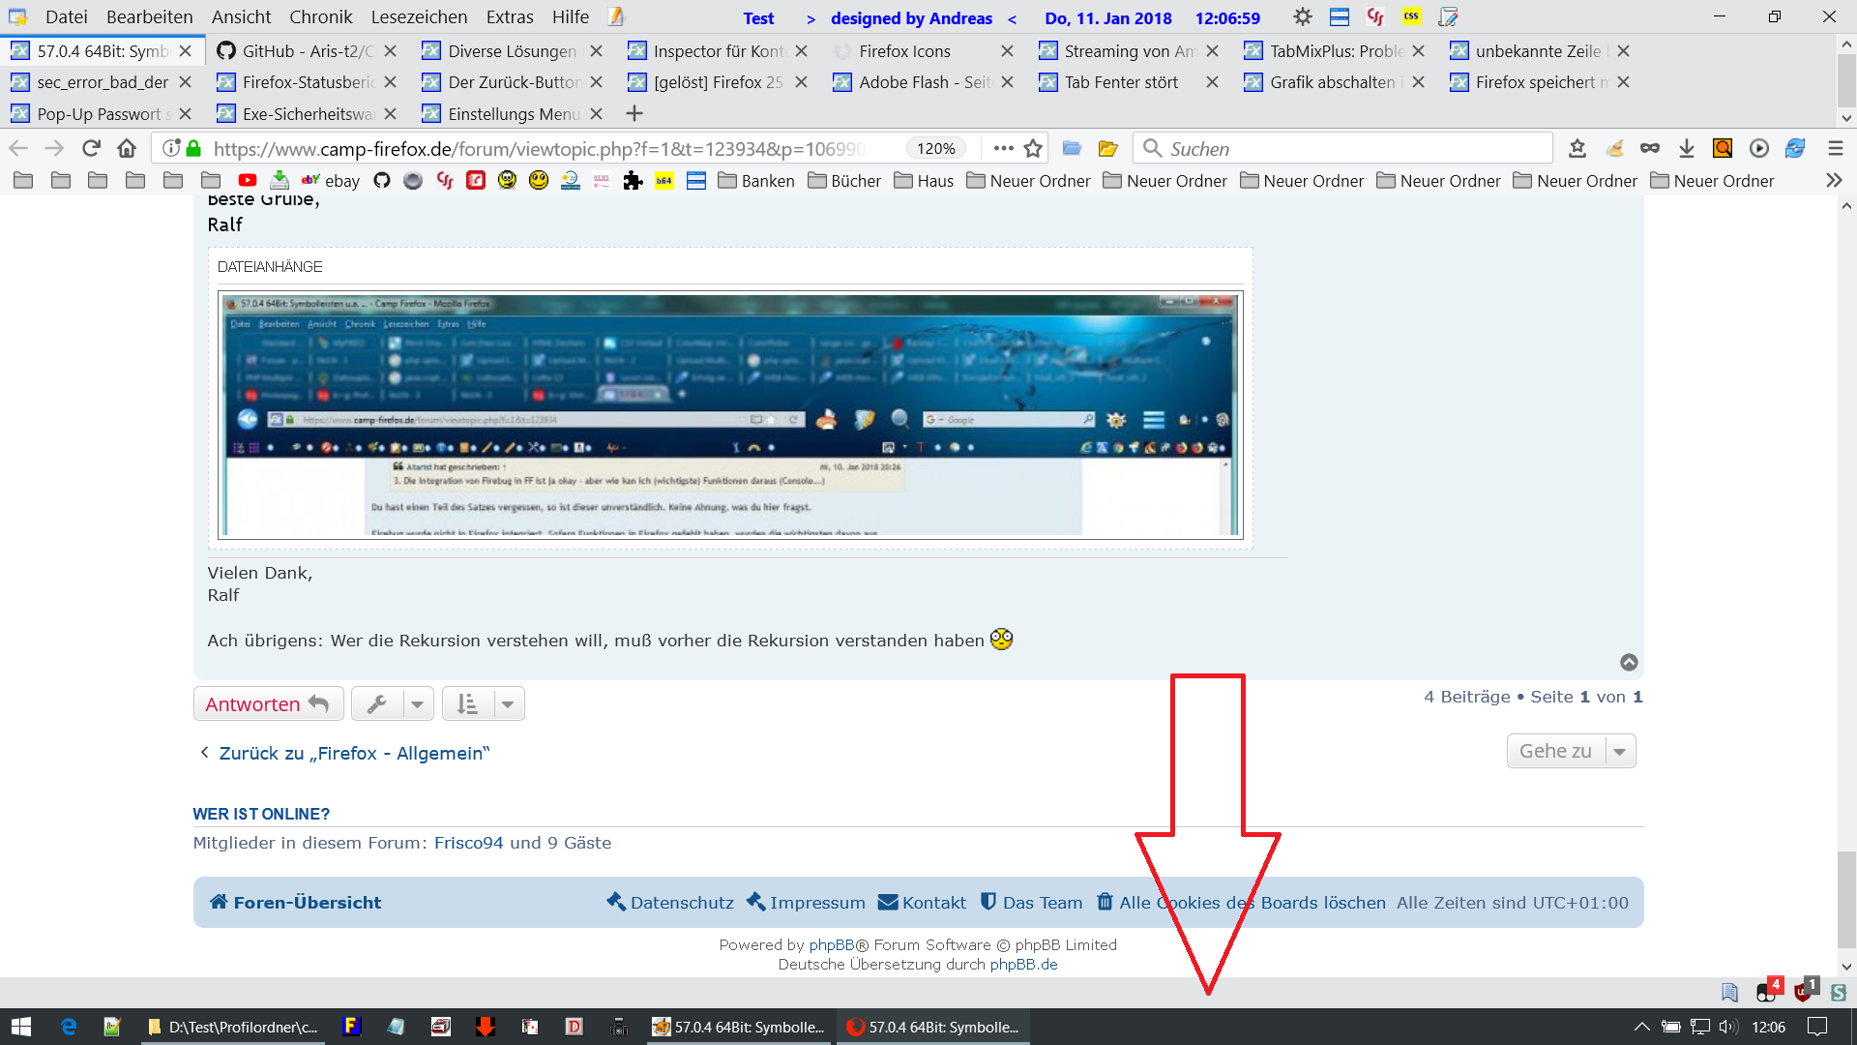Screen dimensions: 1857x1045
Task: Open the Firefox hamburger menu
Action: point(1835,148)
